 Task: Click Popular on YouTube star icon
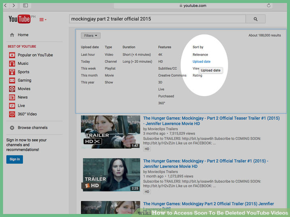point(12,55)
